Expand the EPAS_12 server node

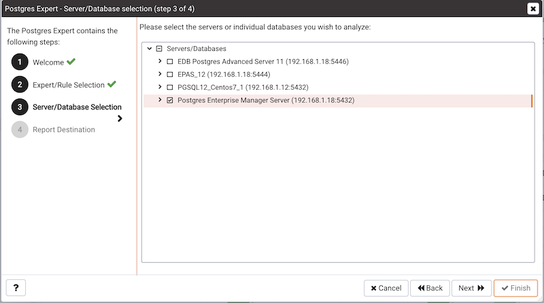(x=160, y=74)
